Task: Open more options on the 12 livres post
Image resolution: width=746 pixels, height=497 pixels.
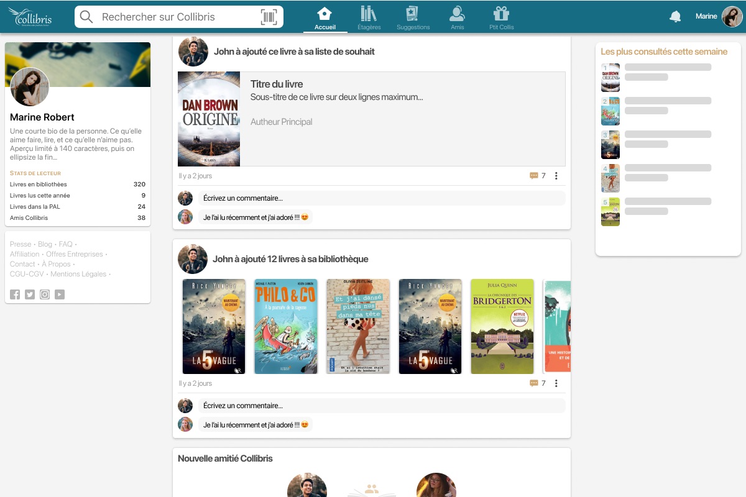Action: pos(556,383)
